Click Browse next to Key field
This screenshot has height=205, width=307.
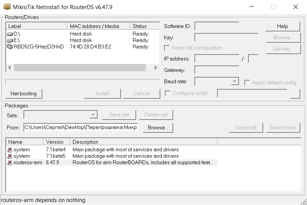tap(283, 37)
